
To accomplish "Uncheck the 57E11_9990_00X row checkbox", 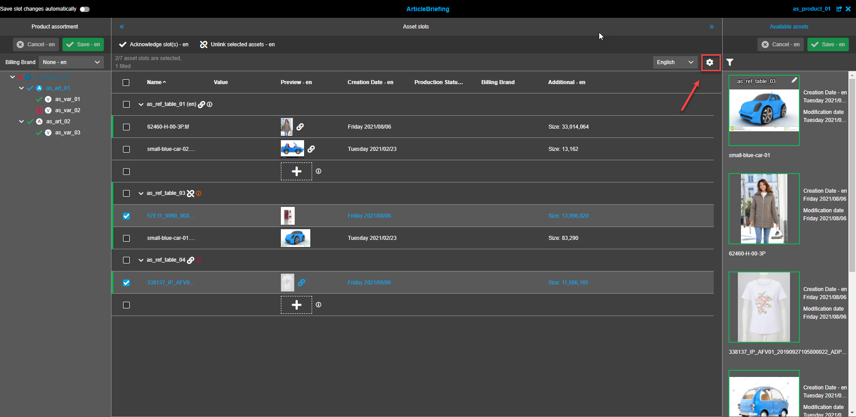I will click(126, 216).
